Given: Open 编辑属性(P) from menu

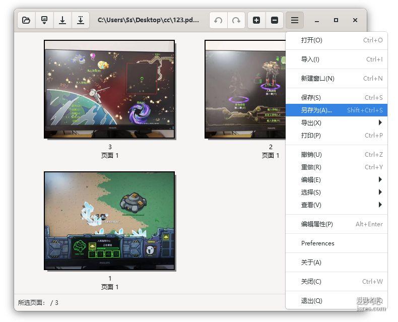Looking at the screenshot, I should [x=337, y=224].
